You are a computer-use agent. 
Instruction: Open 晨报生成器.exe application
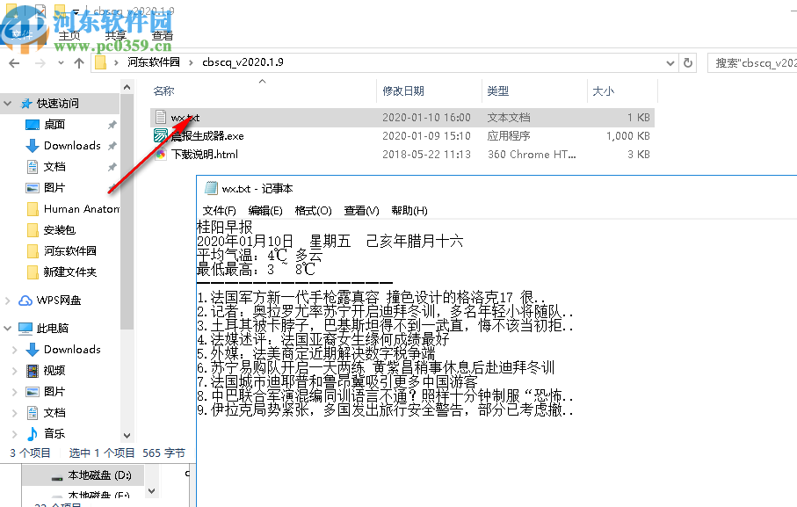coord(206,136)
